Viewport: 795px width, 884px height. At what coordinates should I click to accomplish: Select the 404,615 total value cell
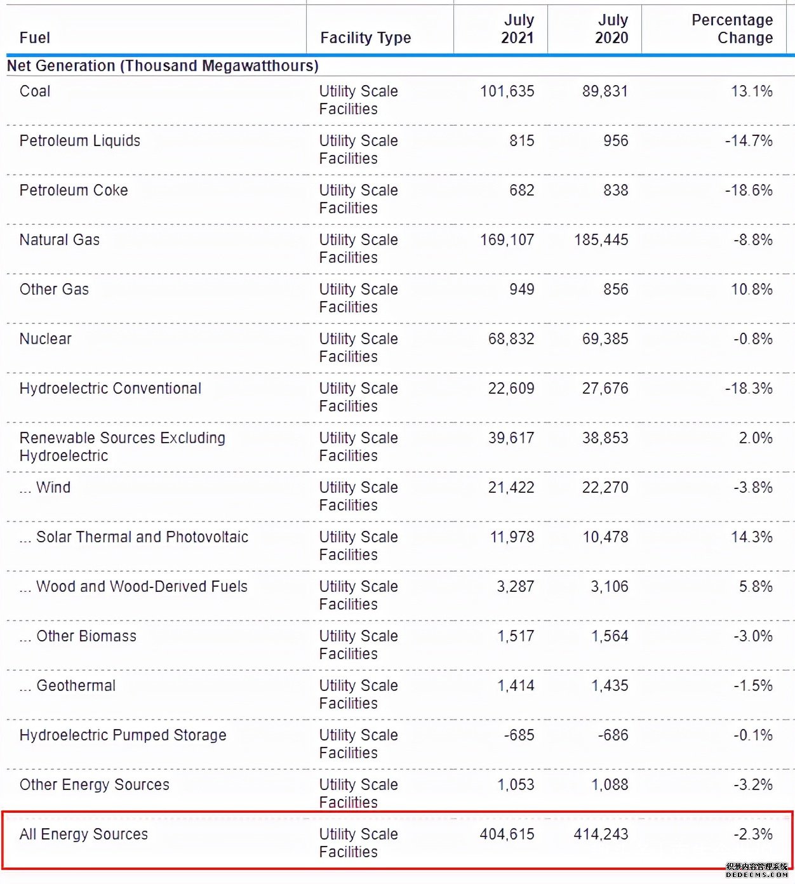[x=507, y=834]
